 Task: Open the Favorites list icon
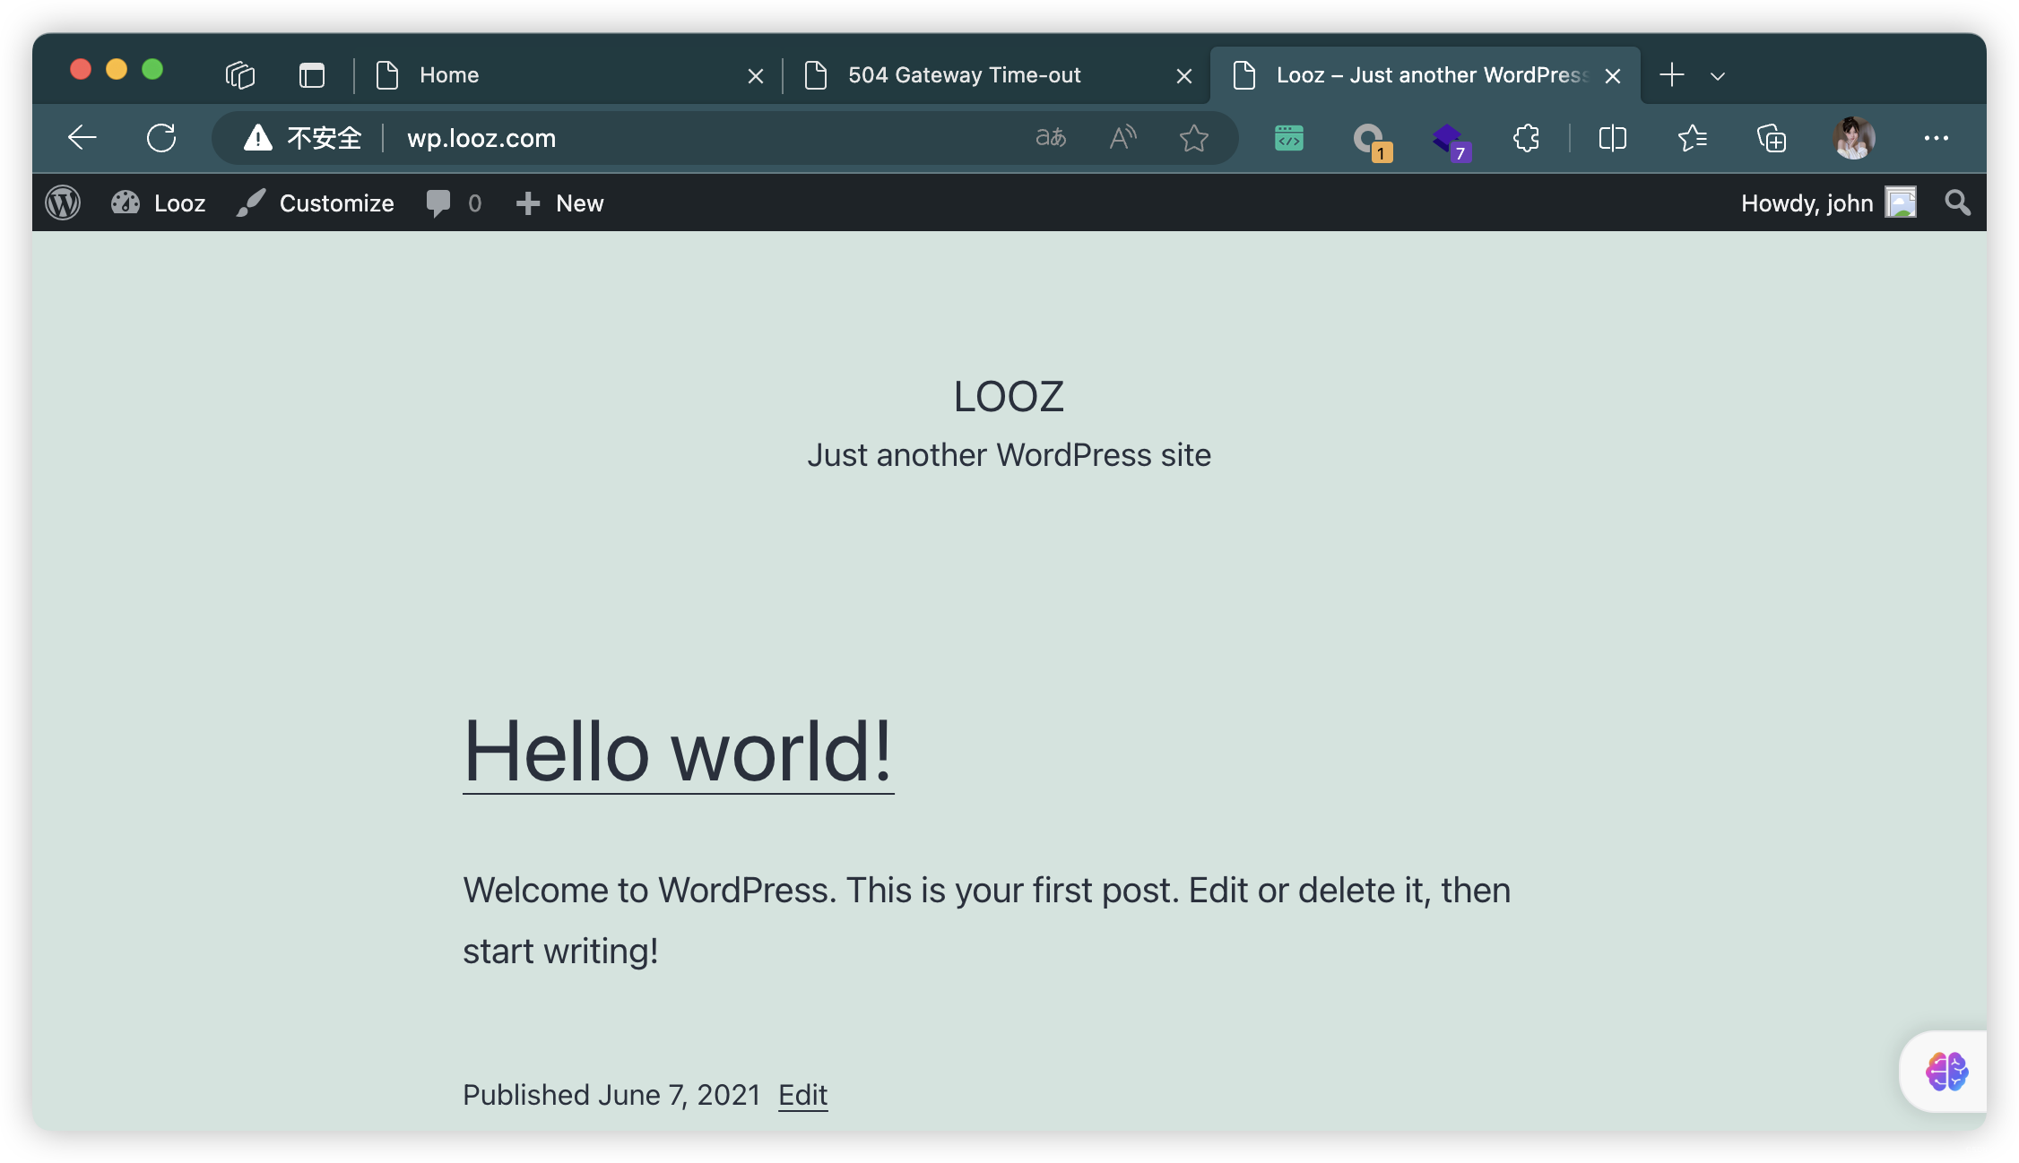(x=1691, y=138)
